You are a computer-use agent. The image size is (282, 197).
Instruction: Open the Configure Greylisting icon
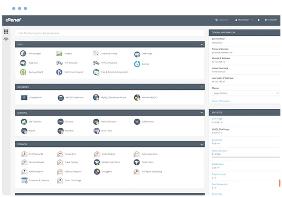137,172
